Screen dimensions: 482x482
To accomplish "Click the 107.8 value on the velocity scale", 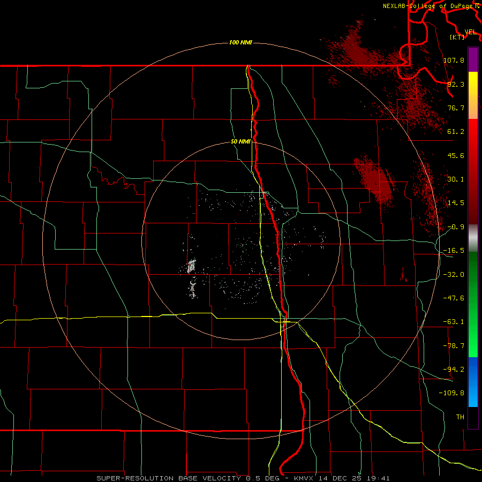I will [x=454, y=60].
